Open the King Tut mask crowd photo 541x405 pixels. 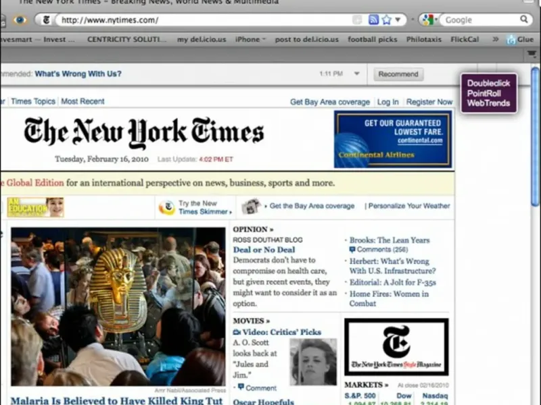[118, 306]
